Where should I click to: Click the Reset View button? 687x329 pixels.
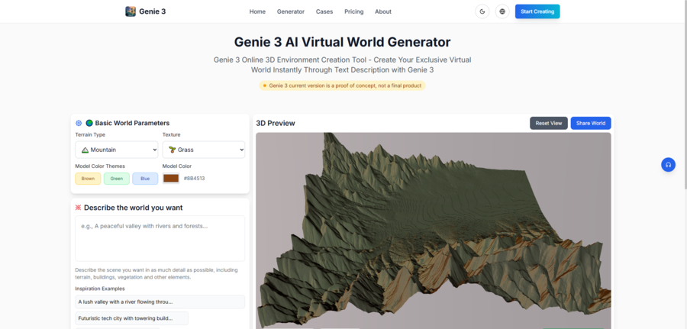(x=548, y=123)
